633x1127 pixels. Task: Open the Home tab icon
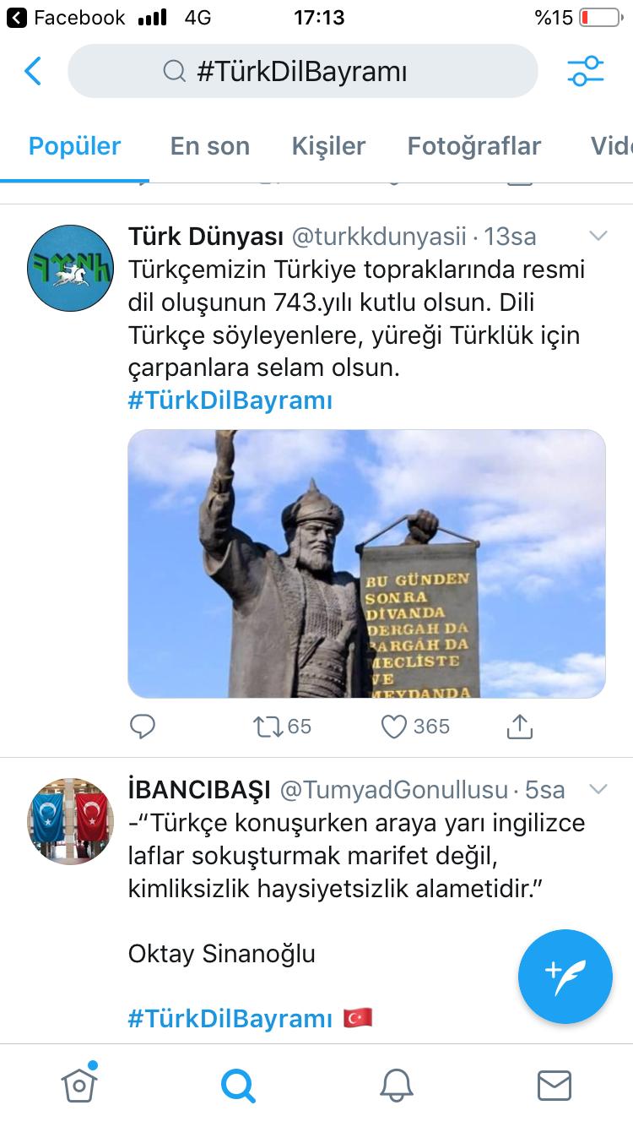[x=79, y=1084]
